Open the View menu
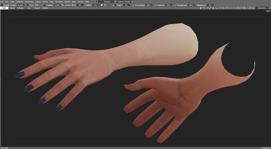Screen dimensions: 271x149 12,2
